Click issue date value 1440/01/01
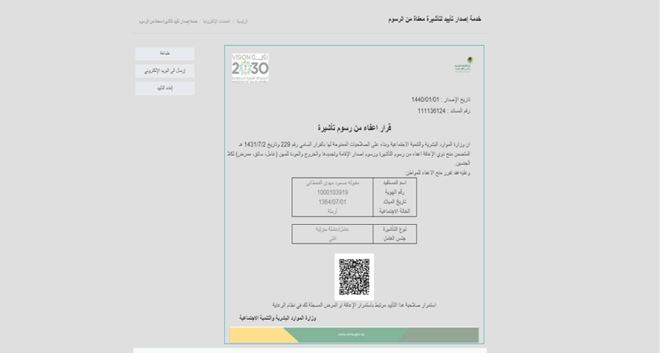The image size is (660, 353). coord(425,100)
